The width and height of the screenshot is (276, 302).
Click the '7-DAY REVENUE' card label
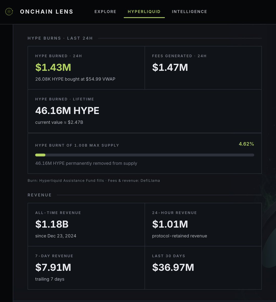pyautogui.click(x=54, y=256)
